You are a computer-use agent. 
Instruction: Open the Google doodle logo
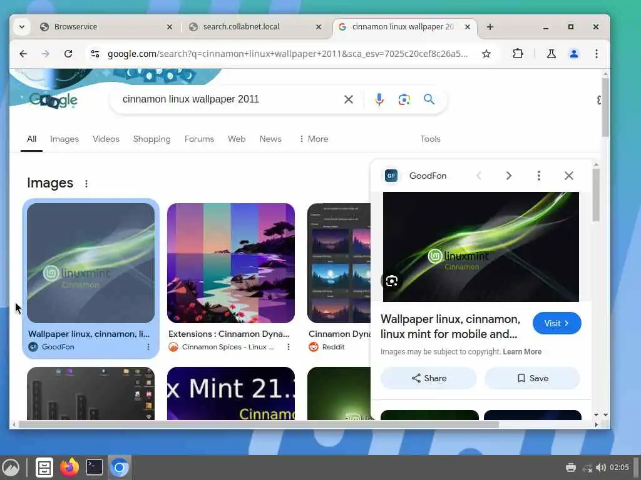(x=53, y=100)
